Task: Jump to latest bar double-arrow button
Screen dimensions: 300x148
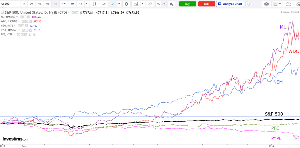Action: [x=295, y=138]
